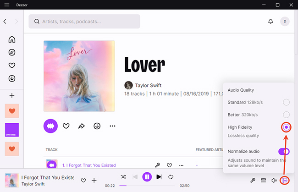This screenshot has height=192, width=298.
Task: Toggle shuffle mode
Action: (123, 177)
